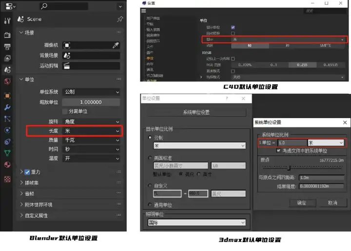Select Blender Scene properties tab icon

coord(7,70)
